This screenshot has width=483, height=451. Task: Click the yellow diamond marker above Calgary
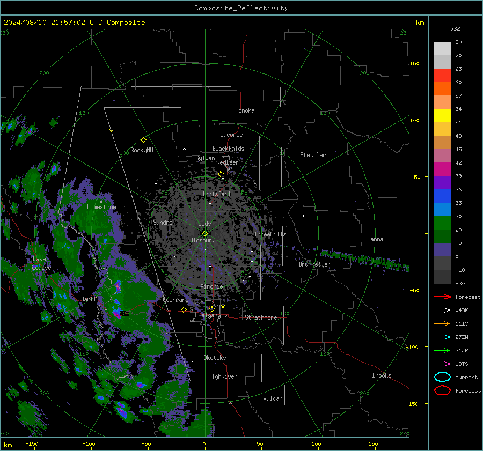[212, 309]
